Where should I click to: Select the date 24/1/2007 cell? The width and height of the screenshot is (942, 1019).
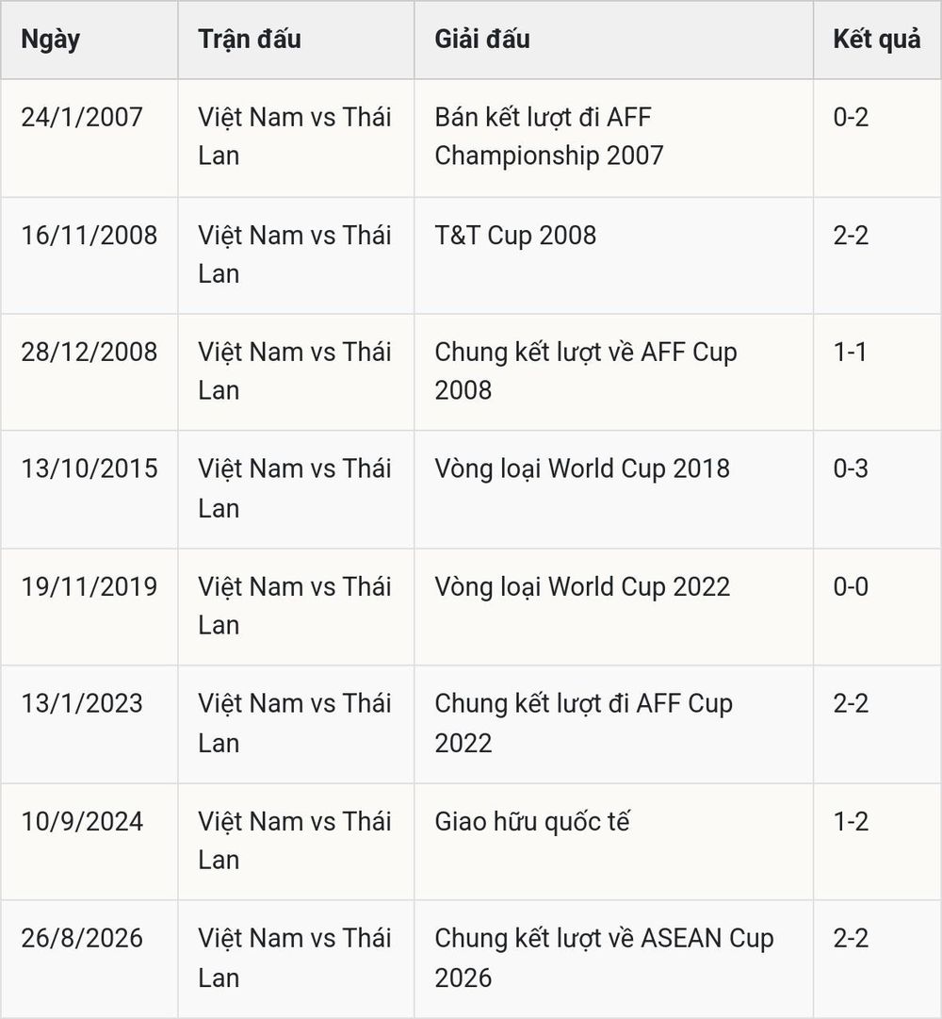[89, 138]
